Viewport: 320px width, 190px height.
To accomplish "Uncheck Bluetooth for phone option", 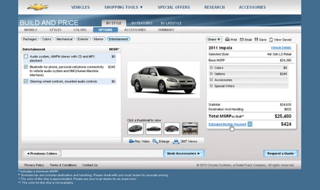I will click(x=26, y=67).
